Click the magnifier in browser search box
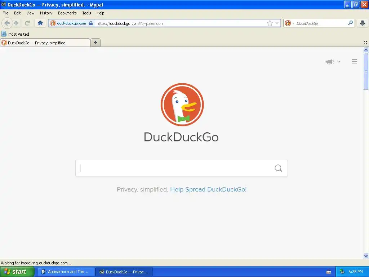Screen dimensions: 369x277 click(x=350, y=23)
